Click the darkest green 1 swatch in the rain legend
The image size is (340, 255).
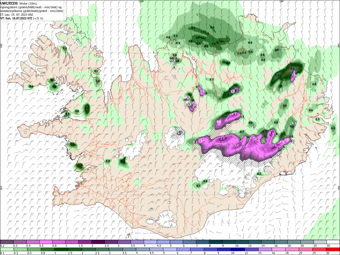(x=61, y=249)
